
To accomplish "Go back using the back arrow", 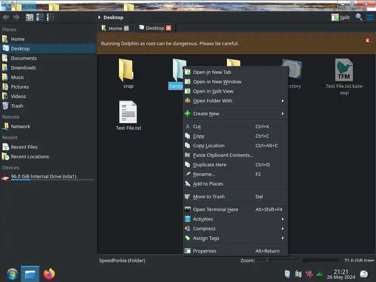I will [6, 17].
